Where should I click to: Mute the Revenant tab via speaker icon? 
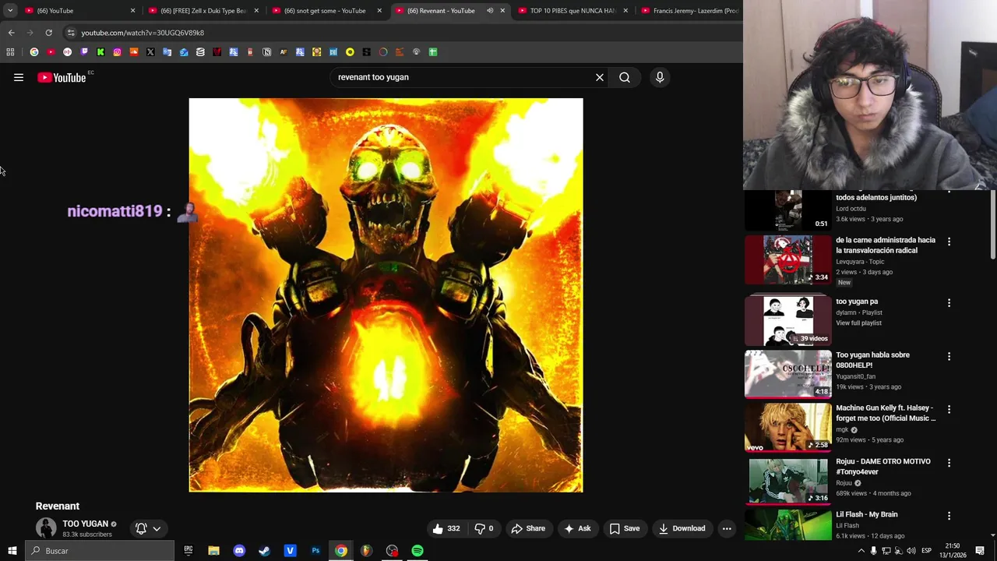click(x=490, y=11)
